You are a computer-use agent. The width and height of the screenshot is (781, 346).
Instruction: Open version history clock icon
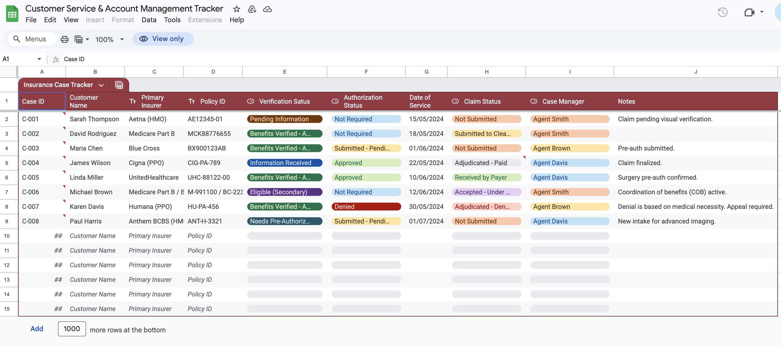[723, 12]
